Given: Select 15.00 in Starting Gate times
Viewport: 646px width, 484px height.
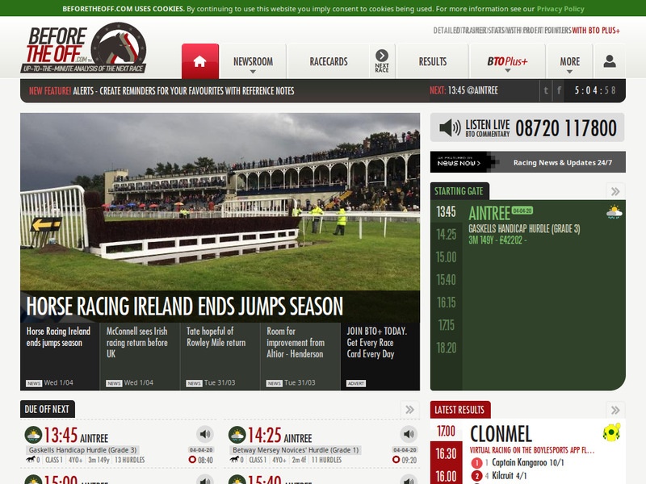Looking at the screenshot, I should click(x=447, y=257).
